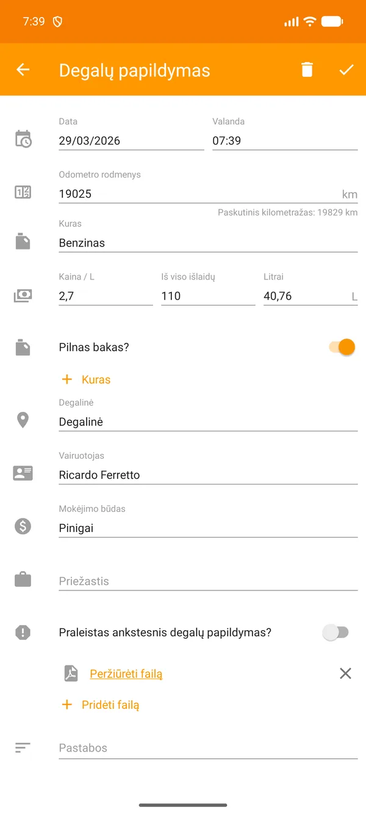Tap the odometer icon next to kilometer reading
This screenshot has height=815, width=366.
coord(23,192)
